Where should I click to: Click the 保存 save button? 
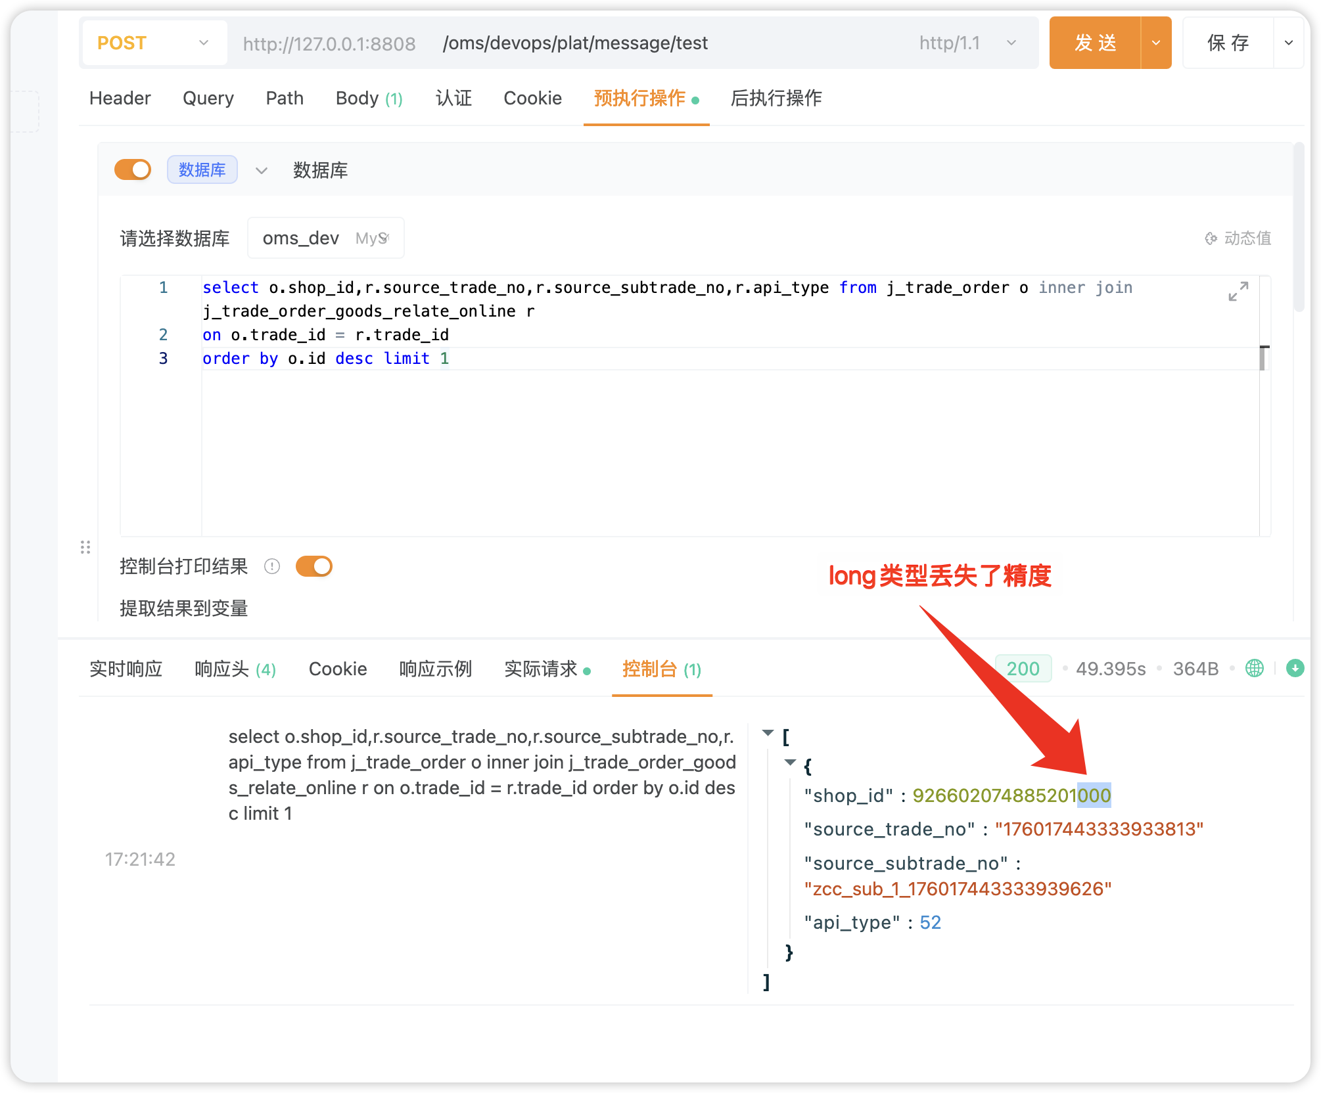pyautogui.click(x=1228, y=43)
